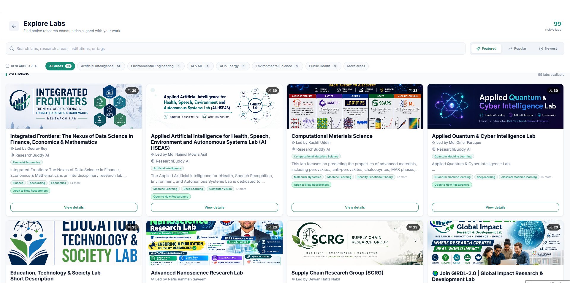
Task: Click member badge 23 on SCRG banner
Action: pos(413,227)
